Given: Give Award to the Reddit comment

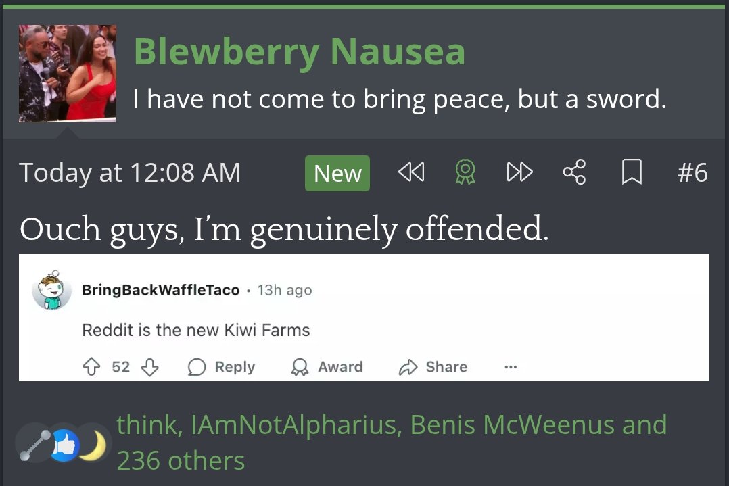Looking at the screenshot, I should [327, 367].
